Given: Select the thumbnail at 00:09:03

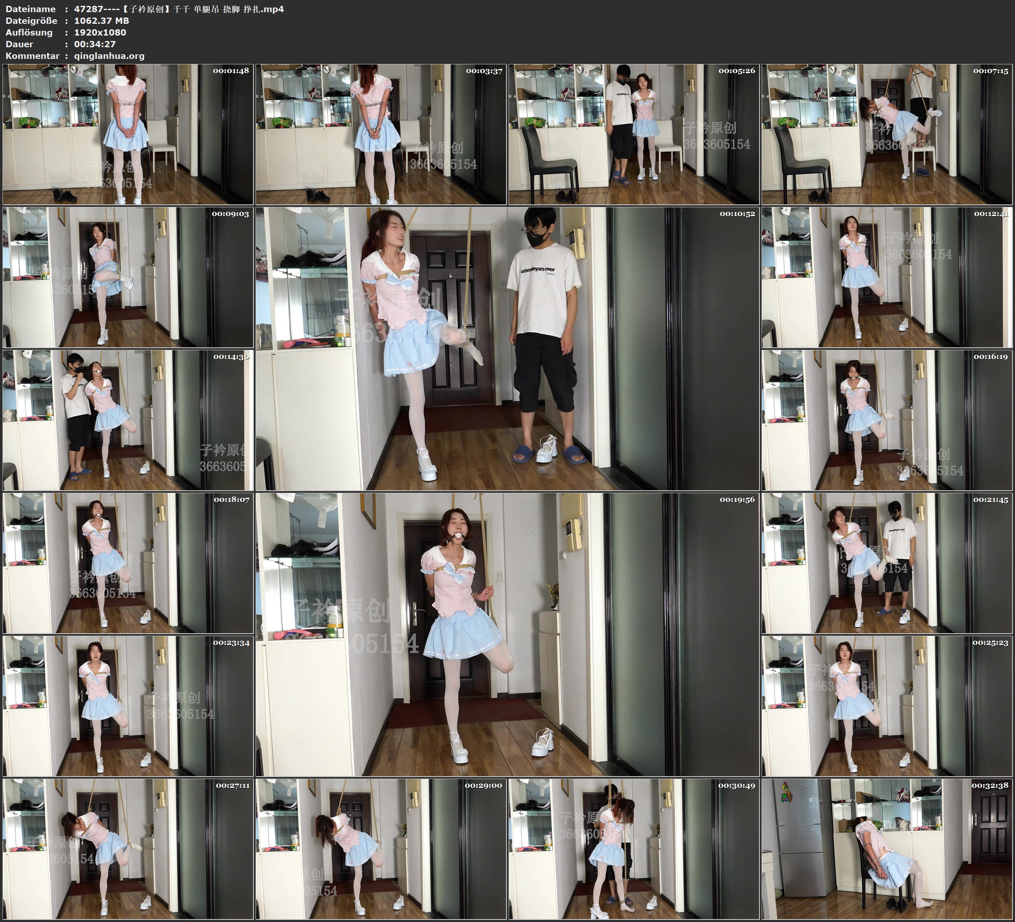Looking at the screenshot, I should point(128,277).
